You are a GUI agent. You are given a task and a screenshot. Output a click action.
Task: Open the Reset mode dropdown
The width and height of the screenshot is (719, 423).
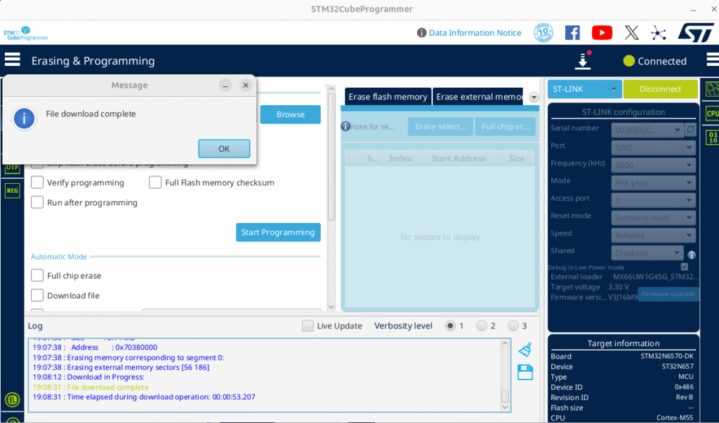tap(652, 215)
